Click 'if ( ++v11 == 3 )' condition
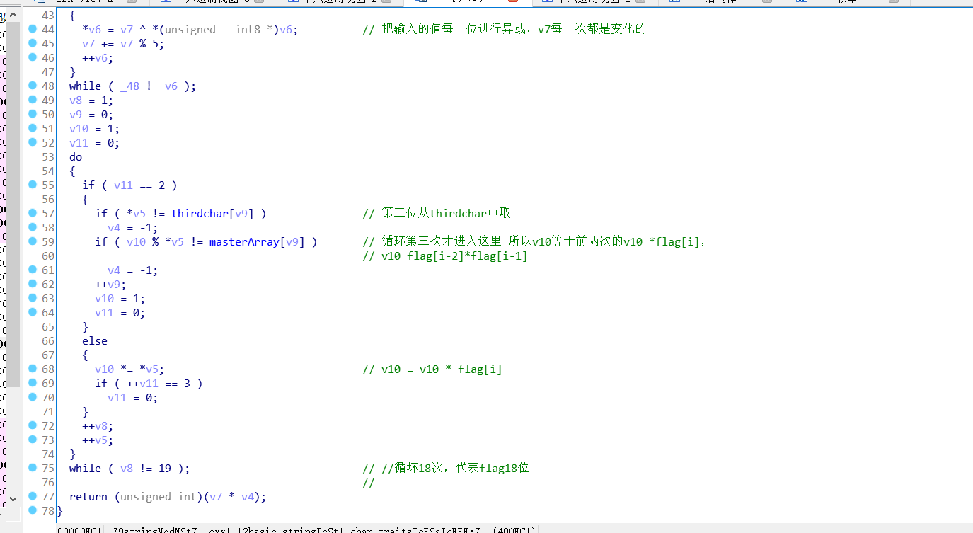 click(x=149, y=383)
